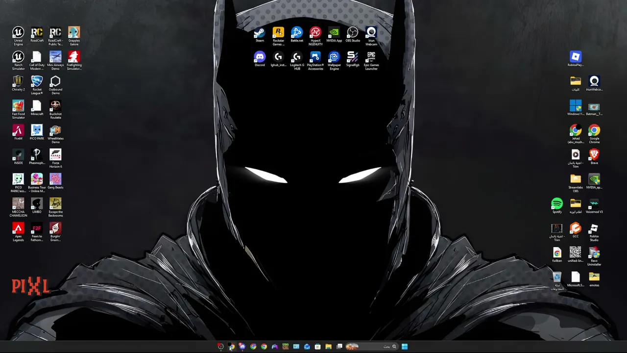Screen dimensions: 627x353
Task: Select the PICO PARK icon
Action: [37, 133]
